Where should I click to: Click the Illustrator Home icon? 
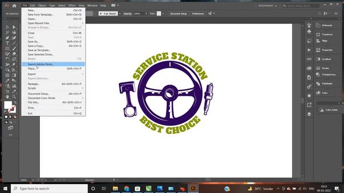tap(15, 6)
